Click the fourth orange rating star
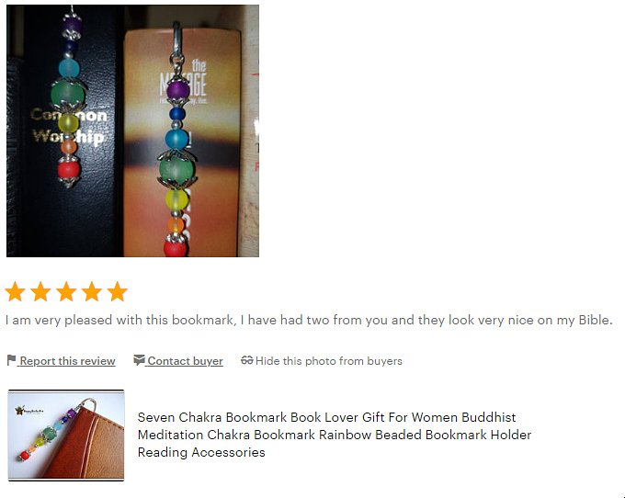 (92, 291)
